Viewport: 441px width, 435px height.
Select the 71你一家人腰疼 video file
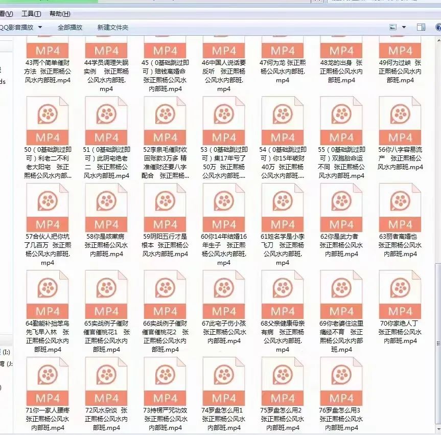(x=48, y=381)
